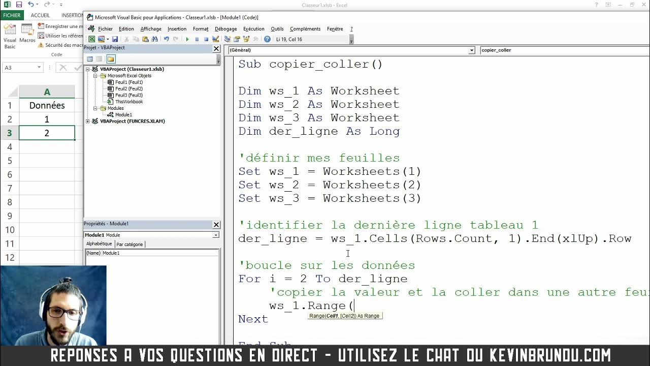Open the Exécution menu
Image resolution: width=650 pixels, height=366 pixels.
click(253, 29)
